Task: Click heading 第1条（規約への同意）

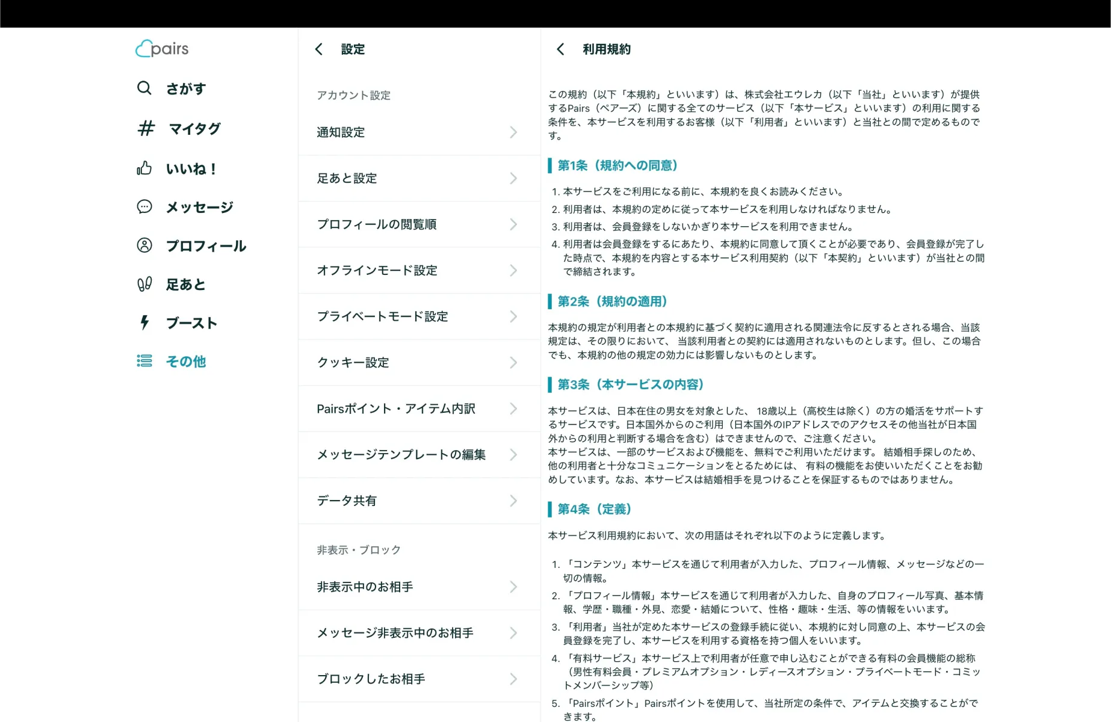Action: 617,165
